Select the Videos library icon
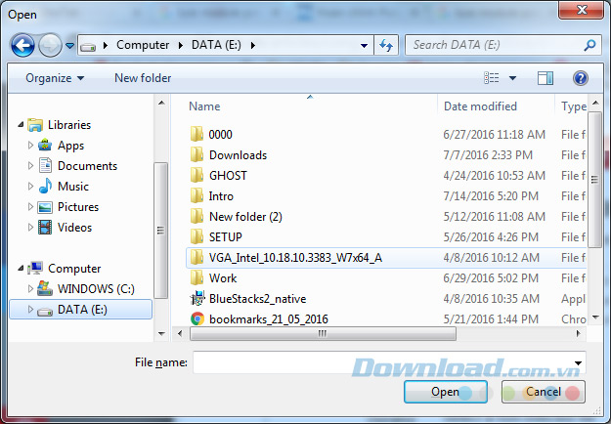This screenshot has width=611, height=424. [45, 228]
